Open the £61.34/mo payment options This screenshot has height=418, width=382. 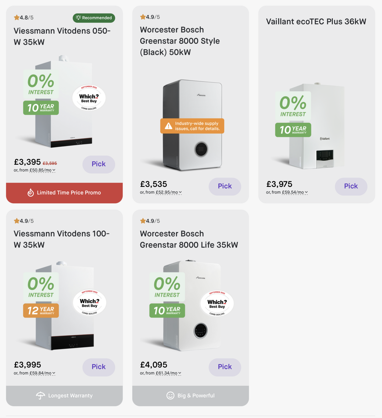(168, 373)
